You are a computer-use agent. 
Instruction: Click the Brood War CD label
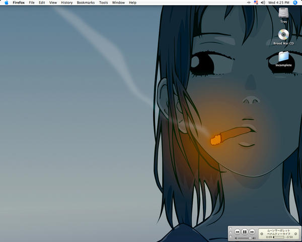click(x=283, y=43)
